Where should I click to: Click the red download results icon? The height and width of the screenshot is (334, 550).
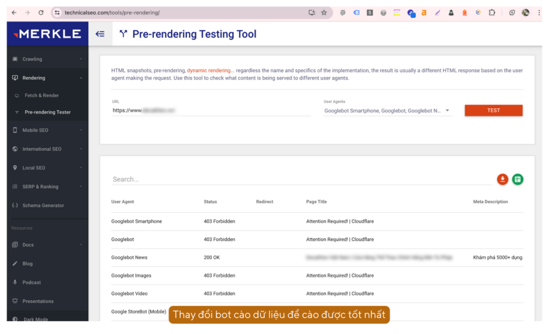click(x=502, y=179)
